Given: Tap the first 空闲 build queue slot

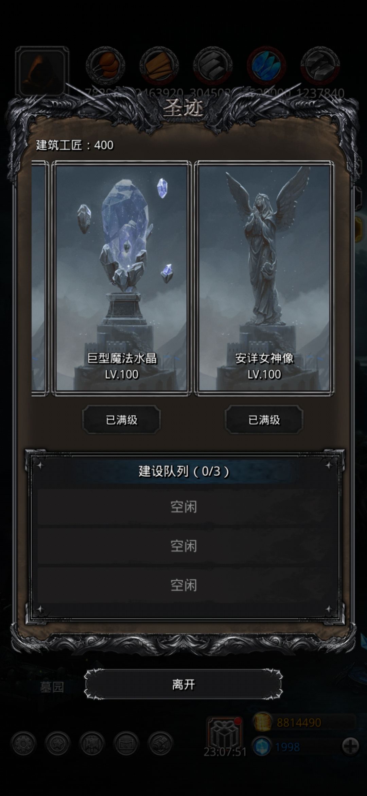Looking at the screenshot, I should pyautogui.click(x=183, y=507).
